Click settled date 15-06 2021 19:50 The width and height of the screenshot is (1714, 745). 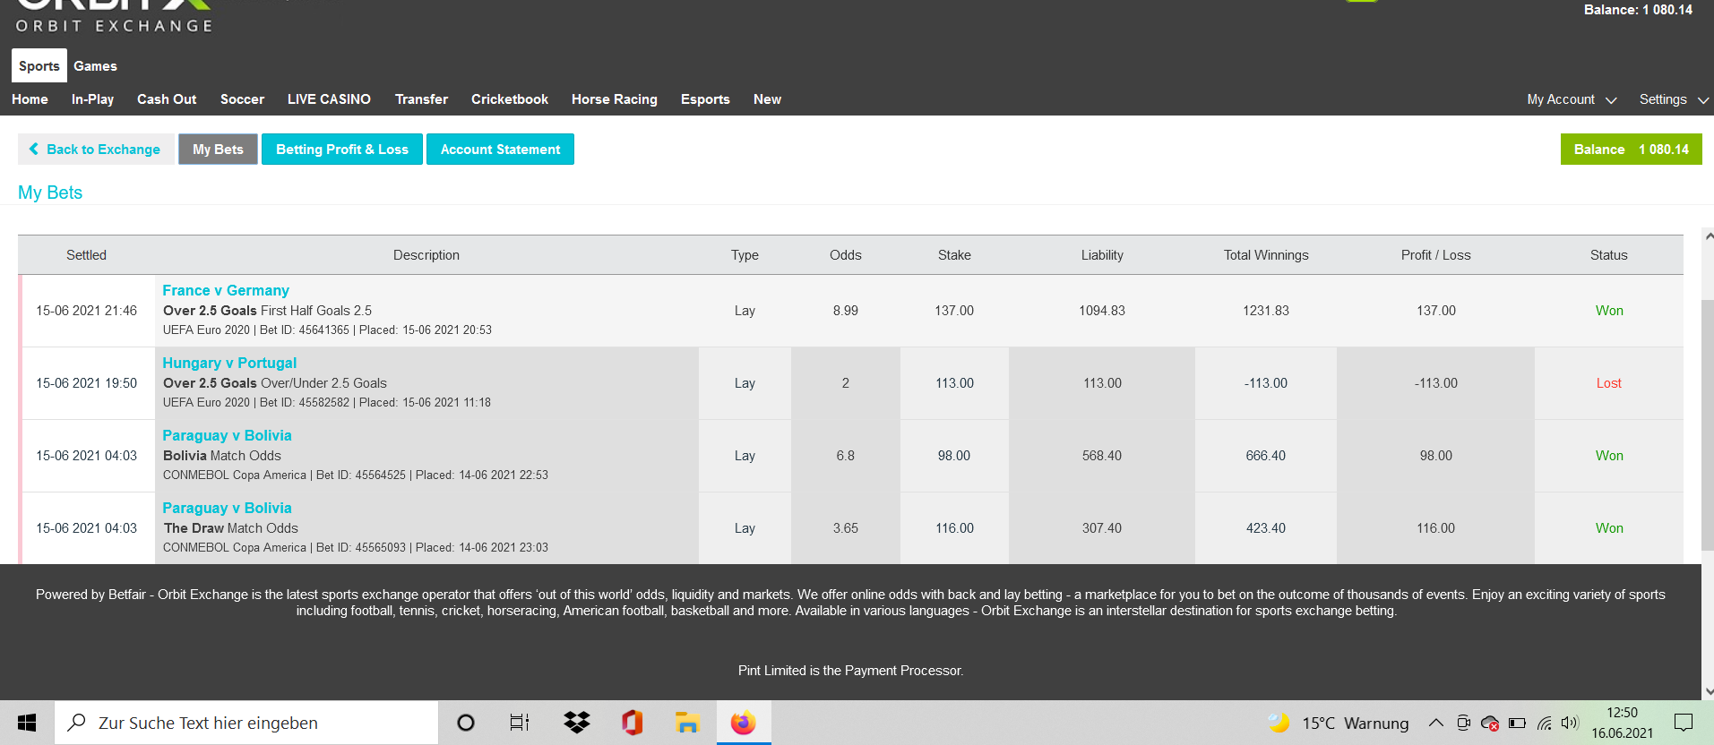tap(86, 383)
